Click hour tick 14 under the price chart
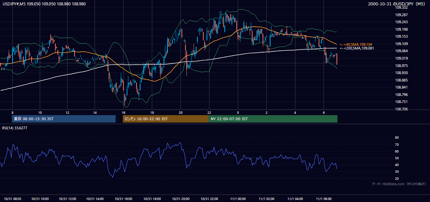 point(95,113)
